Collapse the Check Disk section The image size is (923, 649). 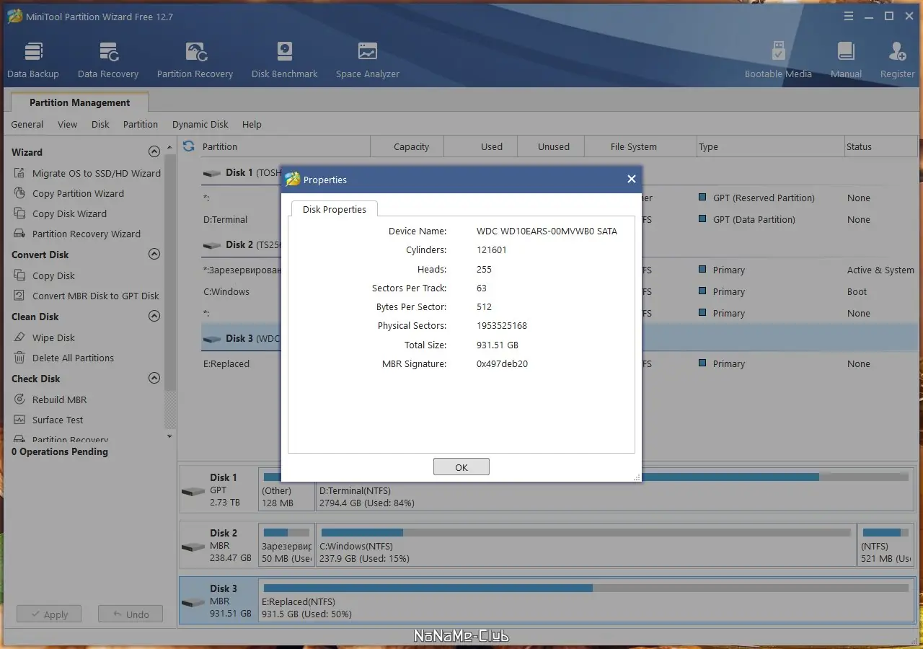(x=154, y=379)
